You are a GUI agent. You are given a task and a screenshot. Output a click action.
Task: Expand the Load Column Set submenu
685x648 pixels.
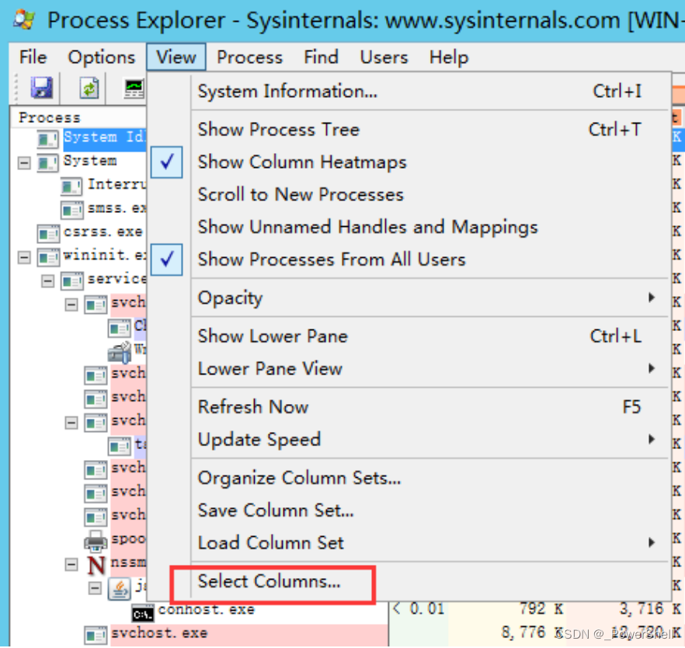[x=409, y=543]
